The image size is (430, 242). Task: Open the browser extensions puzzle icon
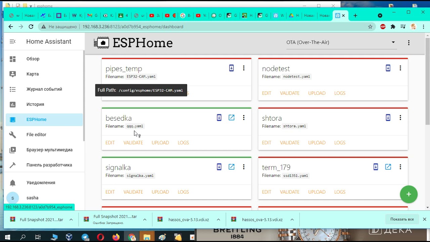pos(393,27)
